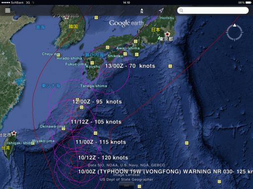Click the search input field
Screen dimensions: 253x189
(213, 10)
